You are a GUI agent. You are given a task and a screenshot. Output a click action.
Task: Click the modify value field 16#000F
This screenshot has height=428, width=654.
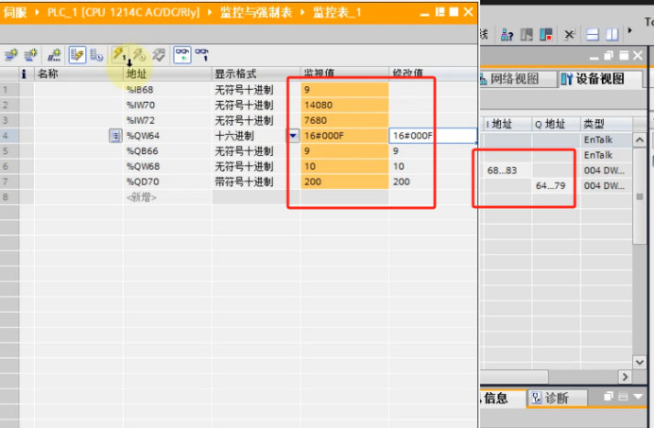(433, 135)
